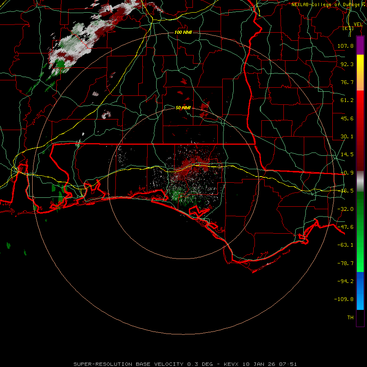
Task: Click SUPER-RESOLUTION BASE VELOCITY in the caption
Action: (128, 364)
